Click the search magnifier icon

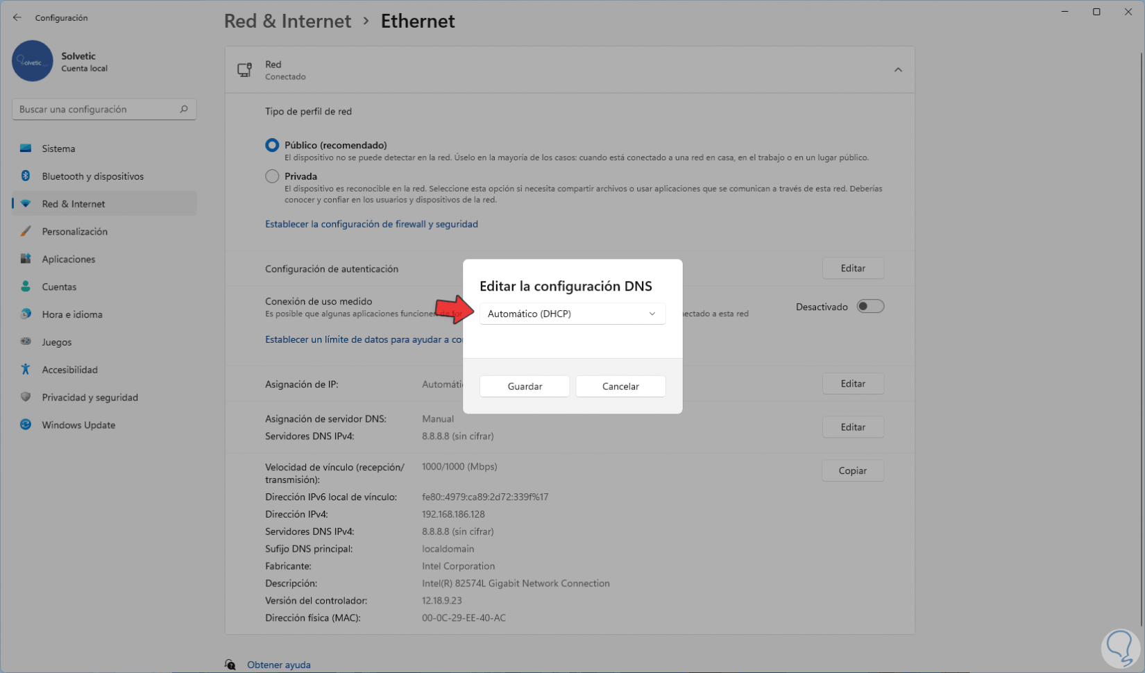(x=184, y=109)
